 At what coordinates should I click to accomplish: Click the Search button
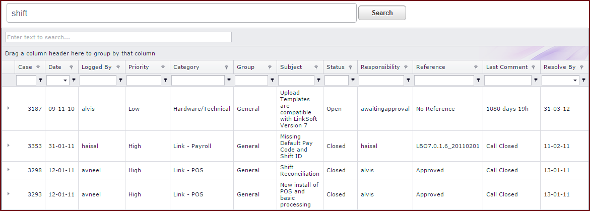[382, 13]
